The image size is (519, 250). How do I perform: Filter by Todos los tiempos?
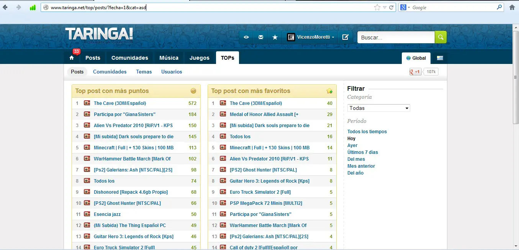click(367, 132)
